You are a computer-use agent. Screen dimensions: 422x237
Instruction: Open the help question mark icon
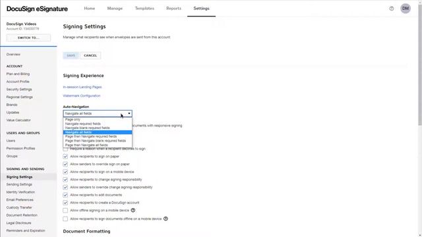[391, 9]
